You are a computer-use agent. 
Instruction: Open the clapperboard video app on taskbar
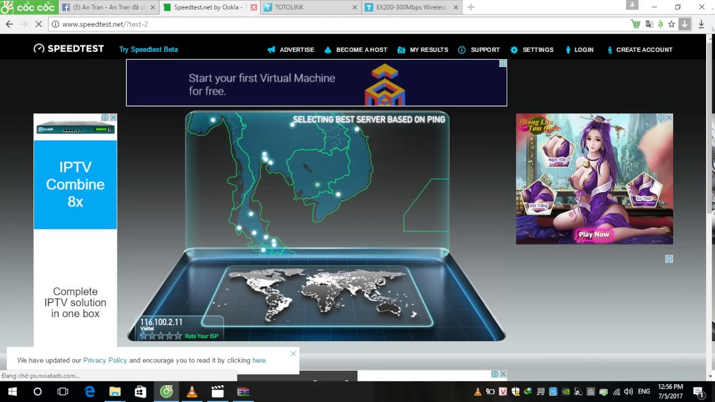click(217, 391)
